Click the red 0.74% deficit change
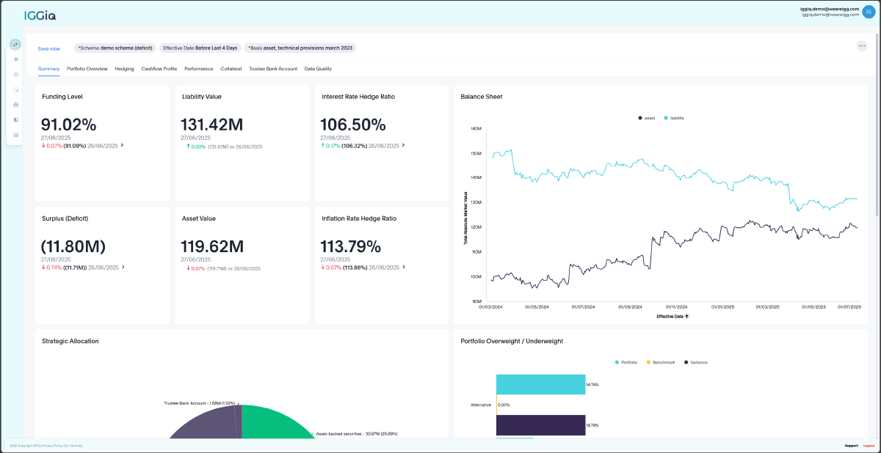The height and width of the screenshot is (453, 881). tap(51, 267)
